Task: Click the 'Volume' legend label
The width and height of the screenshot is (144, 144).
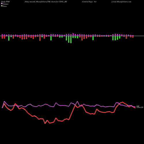Action: [x=5, y=4]
